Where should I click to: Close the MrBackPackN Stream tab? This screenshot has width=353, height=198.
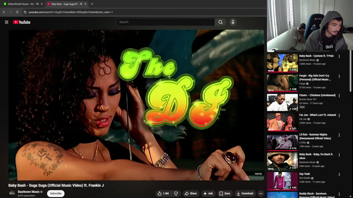42,4
